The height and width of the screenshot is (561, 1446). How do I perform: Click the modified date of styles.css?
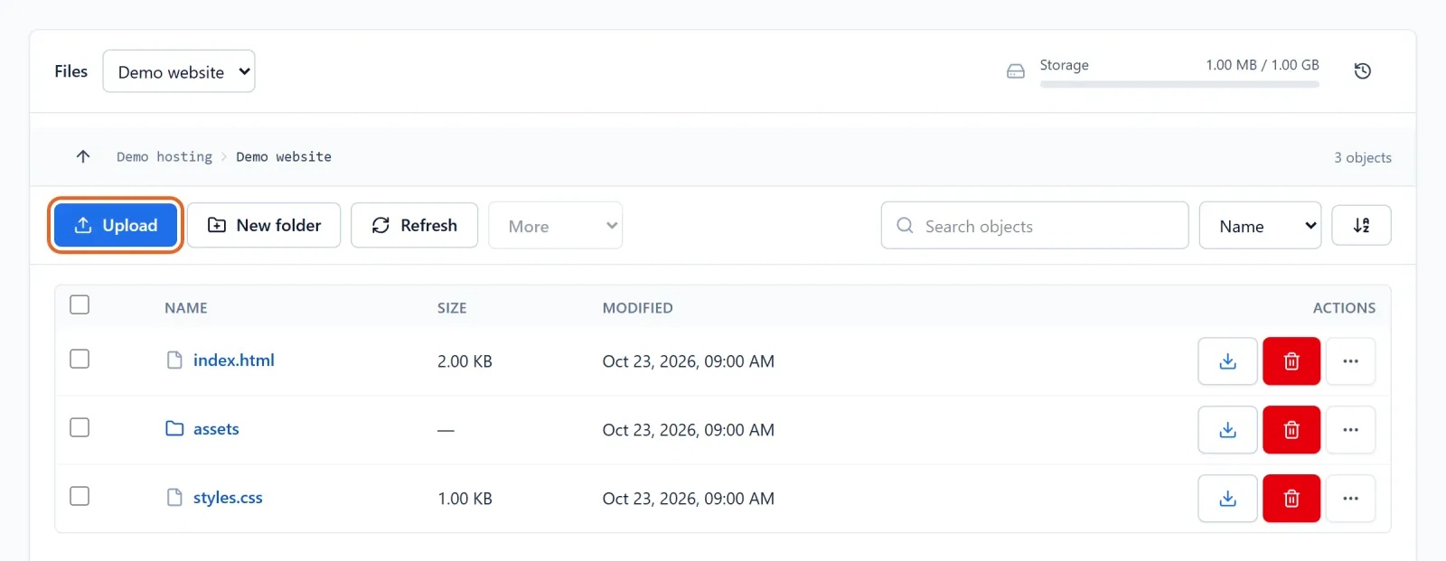pos(689,499)
